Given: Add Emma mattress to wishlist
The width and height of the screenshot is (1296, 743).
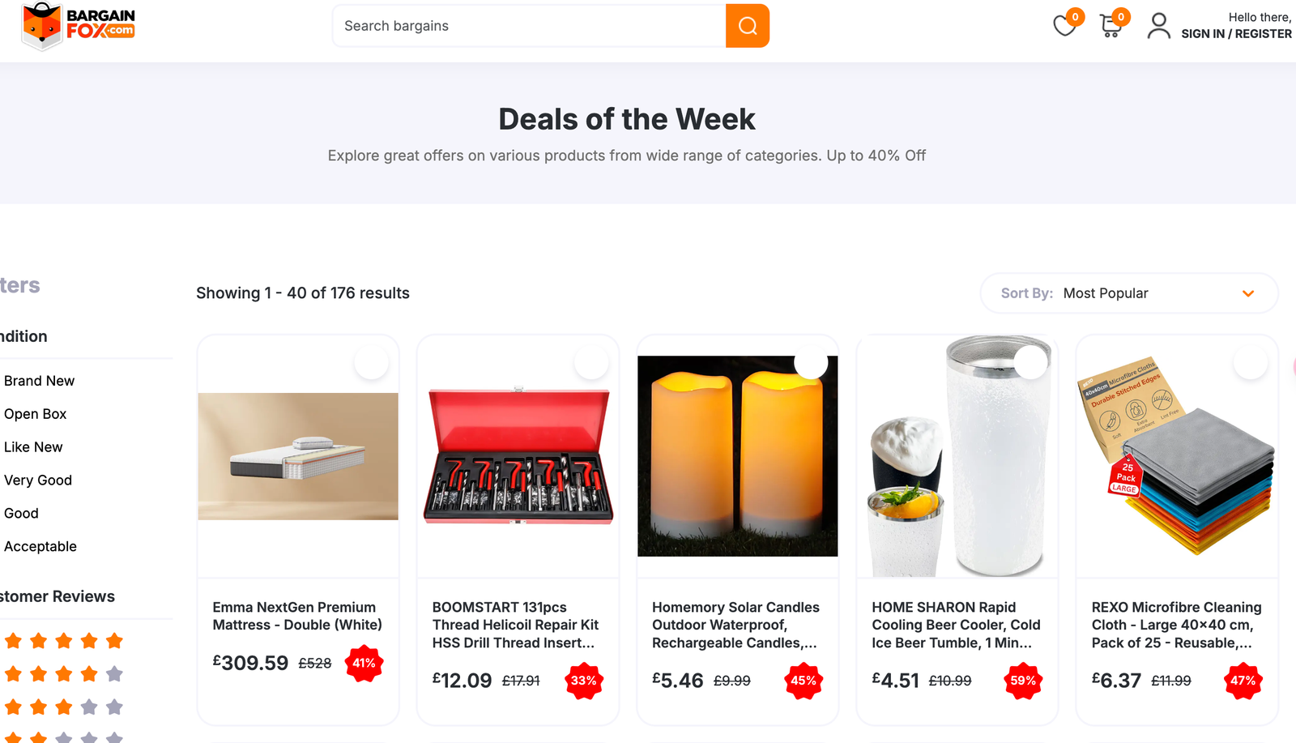Looking at the screenshot, I should coord(372,363).
